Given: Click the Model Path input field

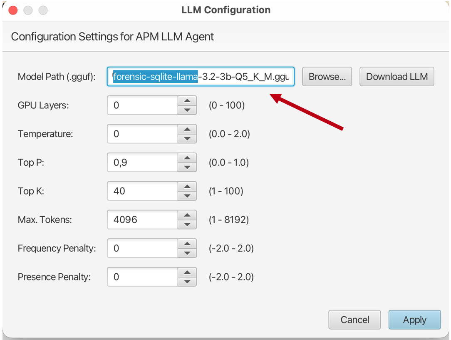Looking at the screenshot, I should click(x=201, y=77).
